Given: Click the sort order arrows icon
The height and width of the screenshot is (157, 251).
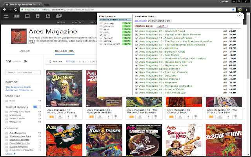Looking at the screenshot, I should point(49,62).
